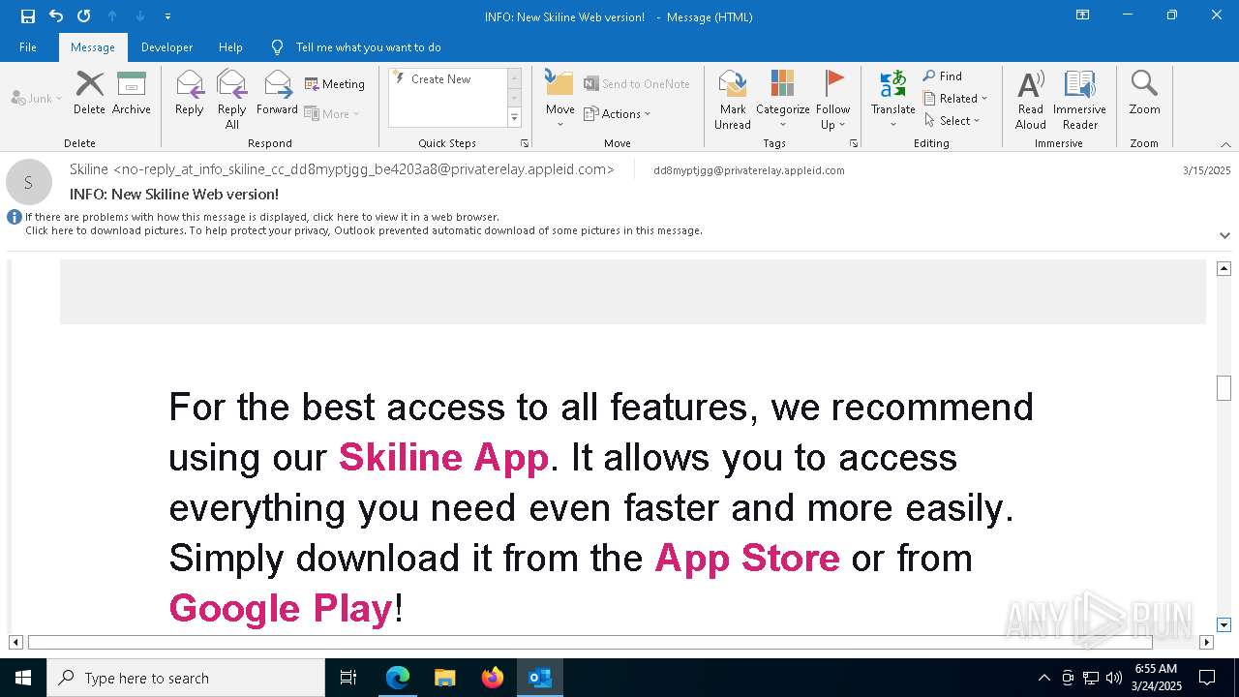Switch to the Message ribbon tab
The height and width of the screenshot is (697, 1239).
(x=93, y=46)
